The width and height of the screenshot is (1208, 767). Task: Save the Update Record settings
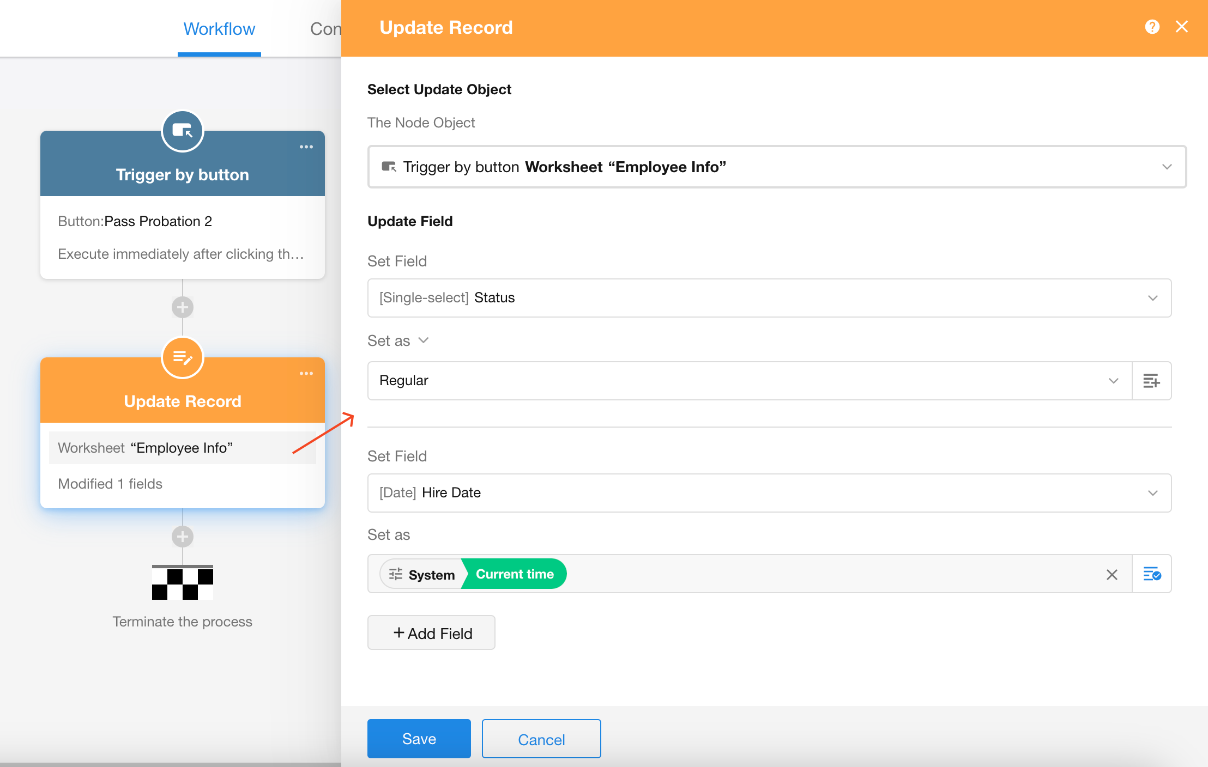[419, 739]
